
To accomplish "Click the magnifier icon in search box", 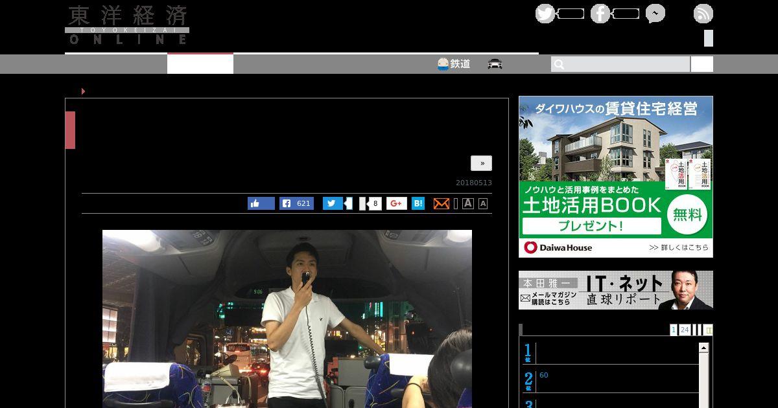I will [x=560, y=64].
